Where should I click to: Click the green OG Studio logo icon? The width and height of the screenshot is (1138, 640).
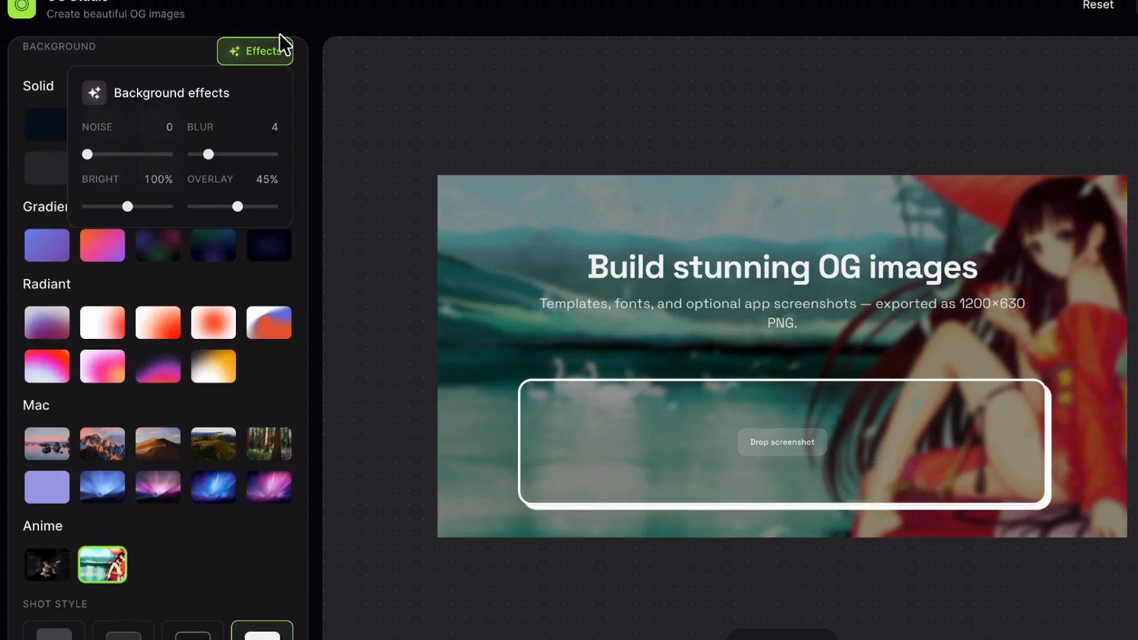[x=22, y=7]
